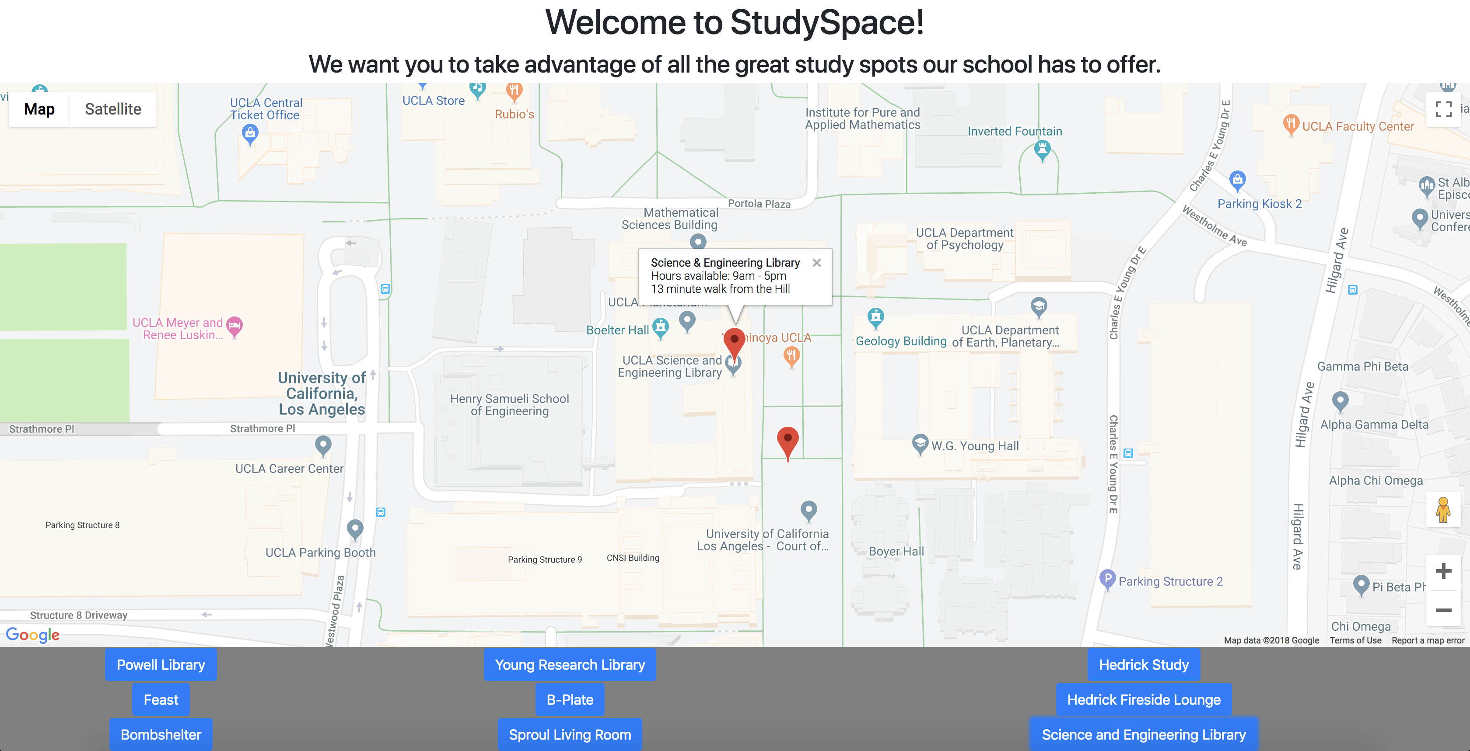Screen dimensions: 1470x751
Task: Switch to Satellite map view
Action: coord(113,109)
